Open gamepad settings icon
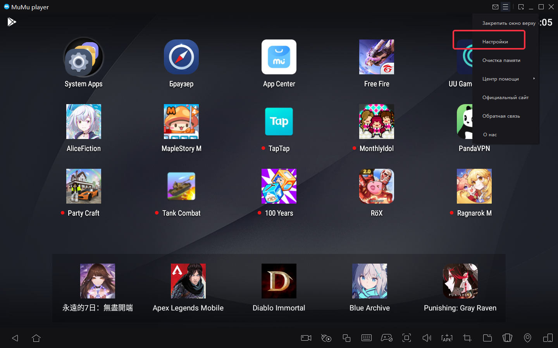The width and height of the screenshot is (558, 348). (x=387, y=338)
